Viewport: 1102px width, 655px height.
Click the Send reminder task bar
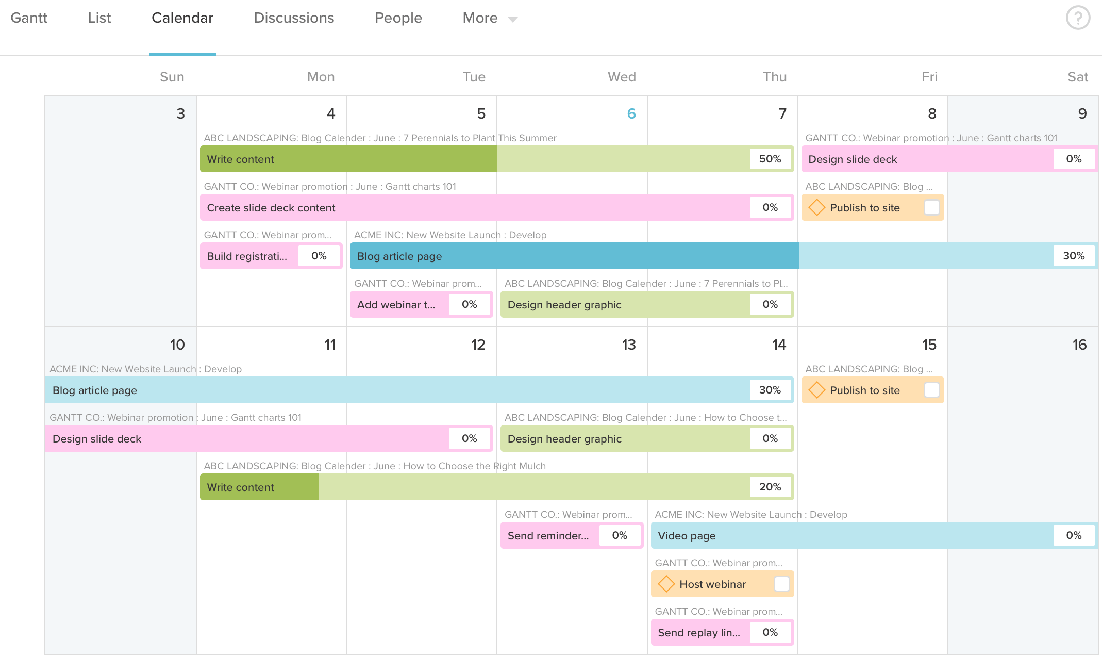click(549, 535)
